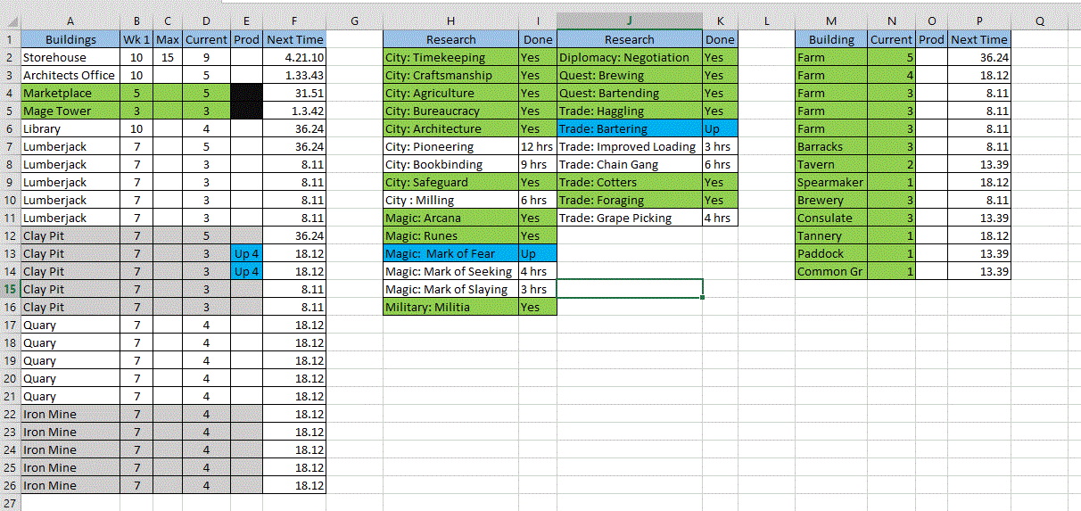This screenshot has height=511, width=1081.
Task: Select the 'City: Bookbinding' cell
Action: (x=450, y=164)
